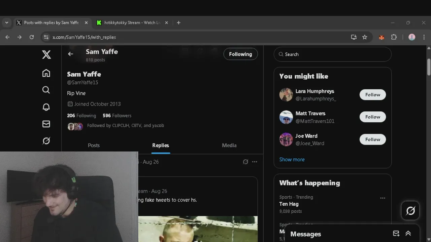Screen dimensions: 431x242
Task: Open a new browser tab
Action: [178, 23]
